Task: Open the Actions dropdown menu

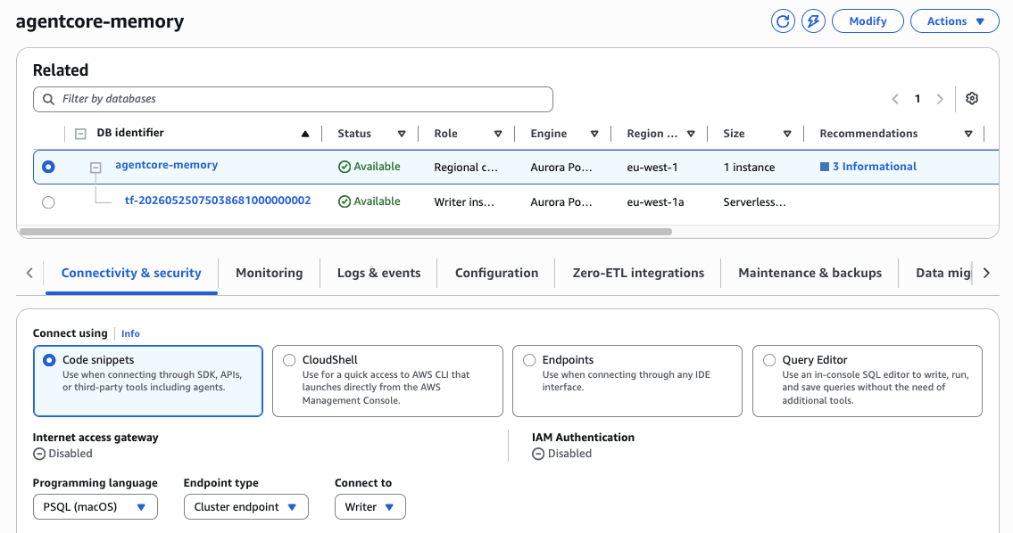Action: (x=955, y=21)
